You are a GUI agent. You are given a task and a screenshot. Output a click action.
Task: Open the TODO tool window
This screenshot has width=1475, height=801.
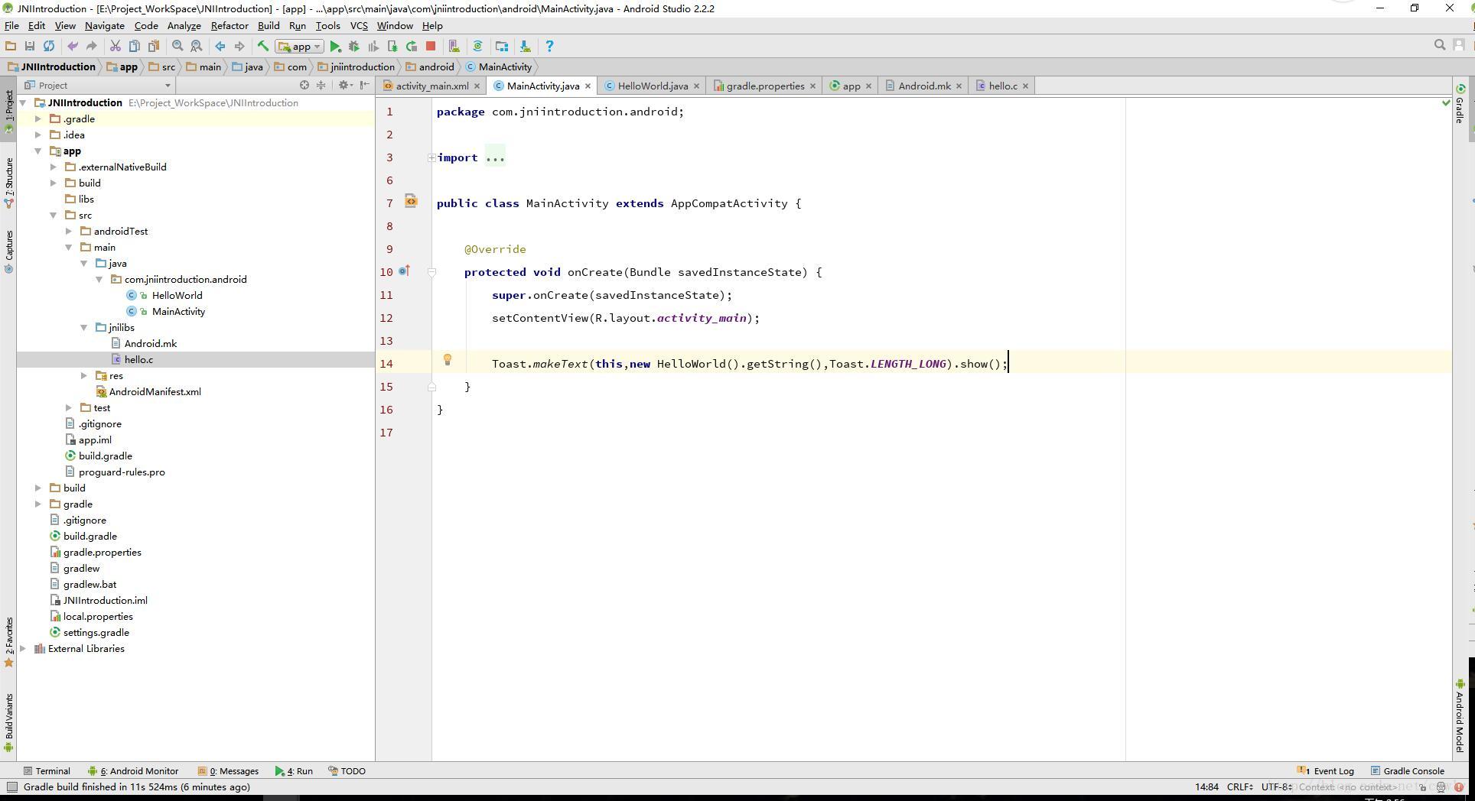point(347,770)
